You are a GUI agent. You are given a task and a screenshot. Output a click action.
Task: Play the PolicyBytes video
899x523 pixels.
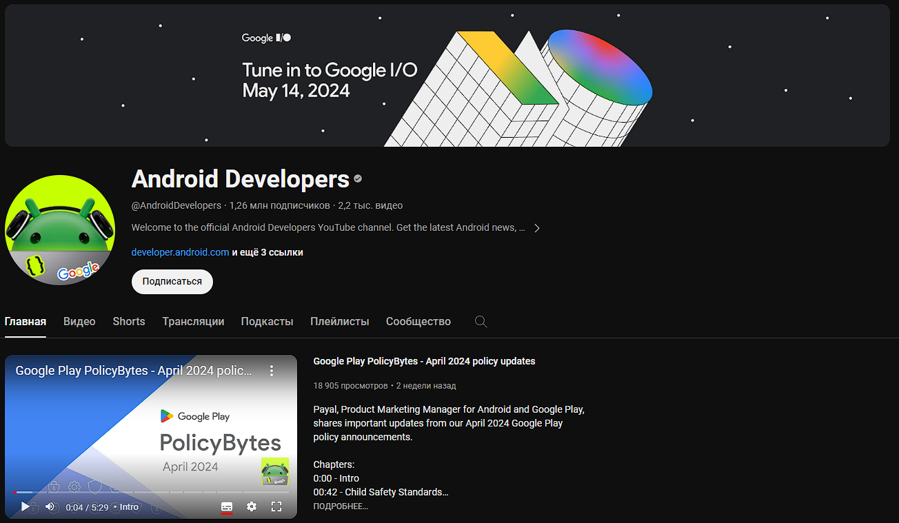[x=25, y=506]
